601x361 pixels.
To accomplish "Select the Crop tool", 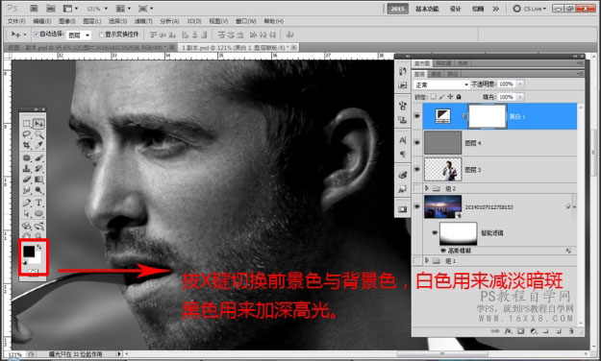I will pos(27,145).
